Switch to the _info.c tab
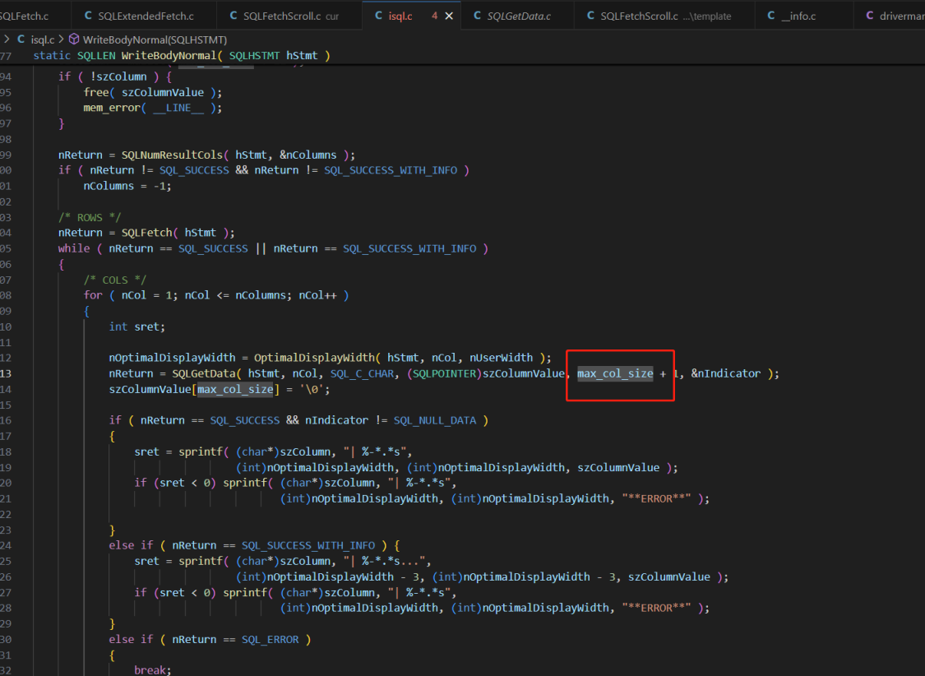Image resolution: width=925 pixels, height=676 pixels. [x=799, y=14]
